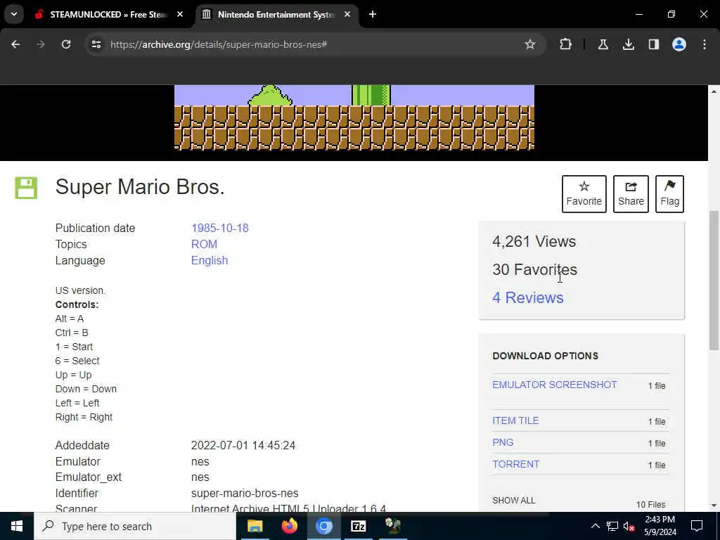Click the browser forward arrow
This screenshot has width=720, height=540.
pyautogui.click(x=41, y=44)
